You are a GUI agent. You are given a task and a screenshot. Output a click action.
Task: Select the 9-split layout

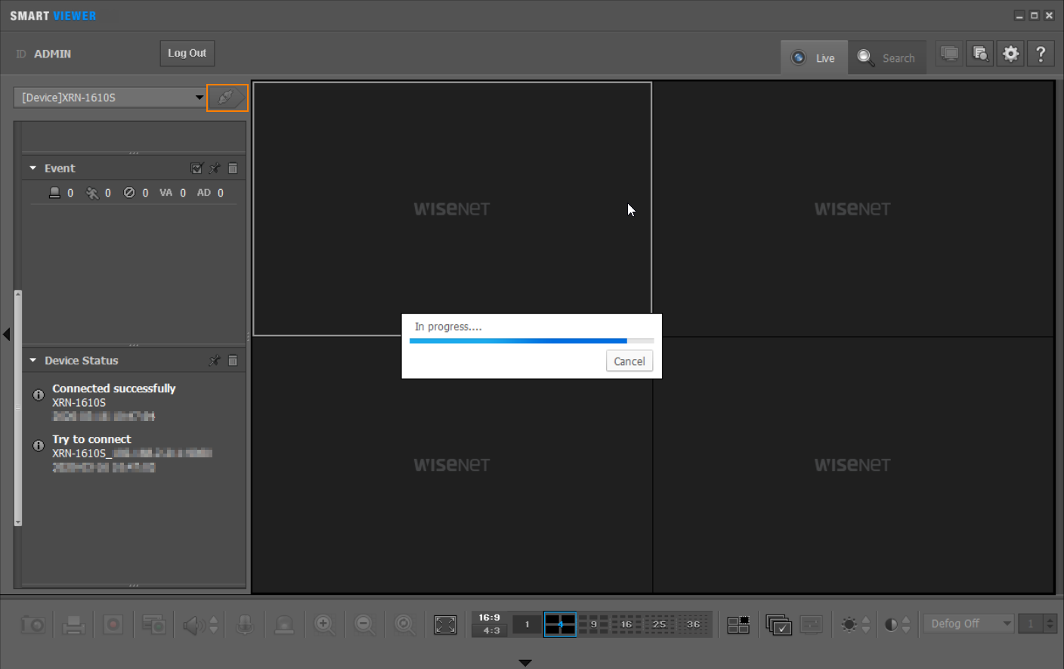coord(593,624)
